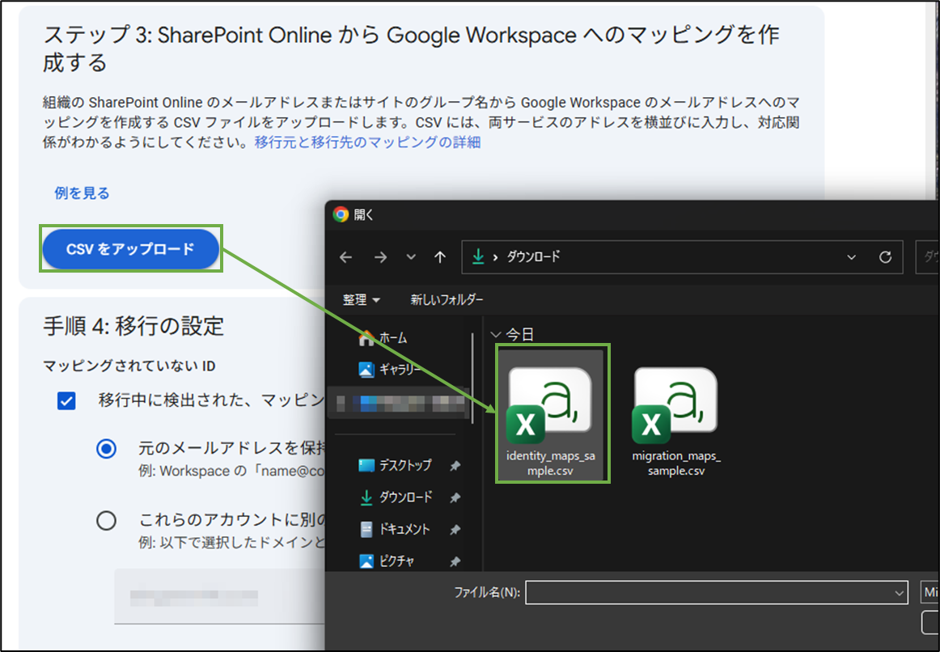Open the 整理 menu

(x=361, y=299)
